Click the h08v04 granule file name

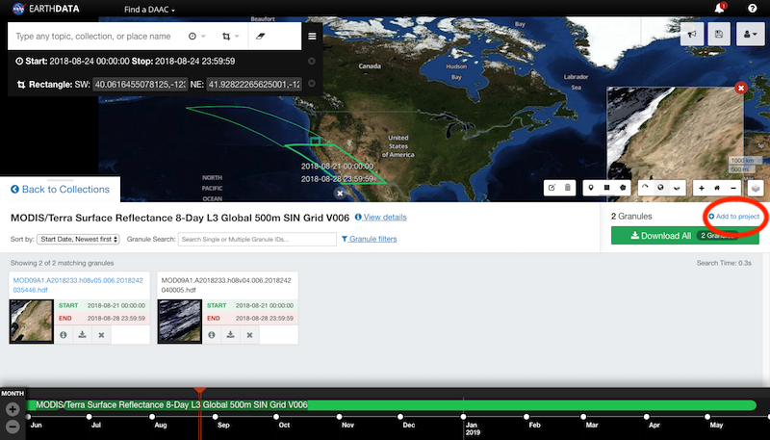click(x=226, y=285)
